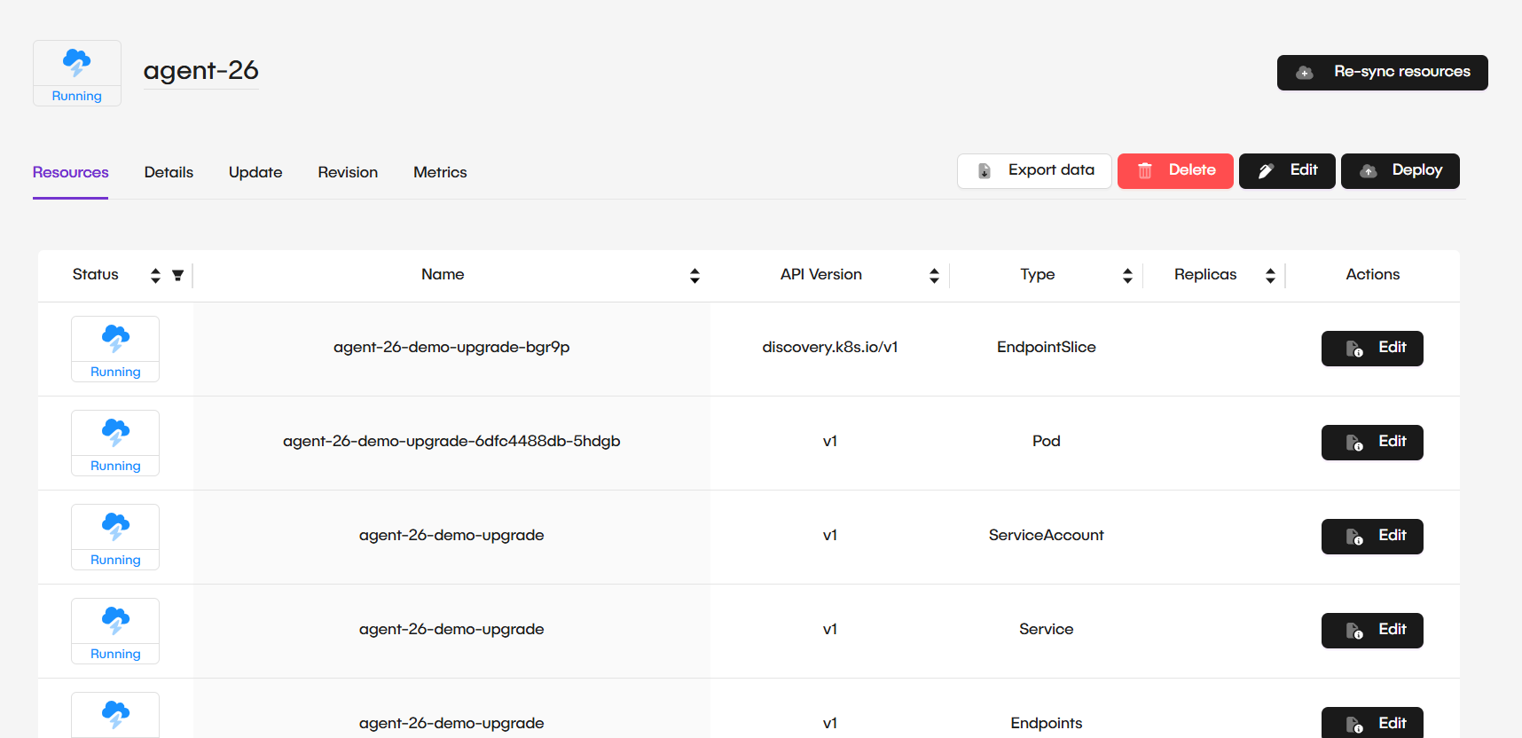Edit the EndpointSlice resource row
The height and width of the screenshot is (738, 1522).
(x=1372, y=349)
